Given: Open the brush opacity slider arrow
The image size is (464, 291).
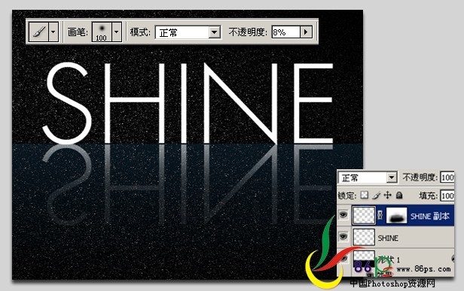Looking at the screenshot, I should pos(306,32).
